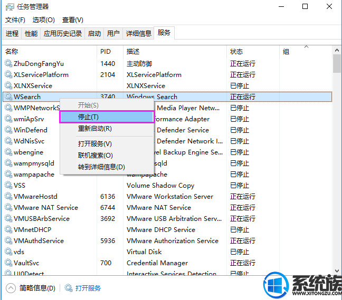Viewport: 342px width, 300px height.
Task: Click the gear icon beside vds
Action: pos(8,251)
